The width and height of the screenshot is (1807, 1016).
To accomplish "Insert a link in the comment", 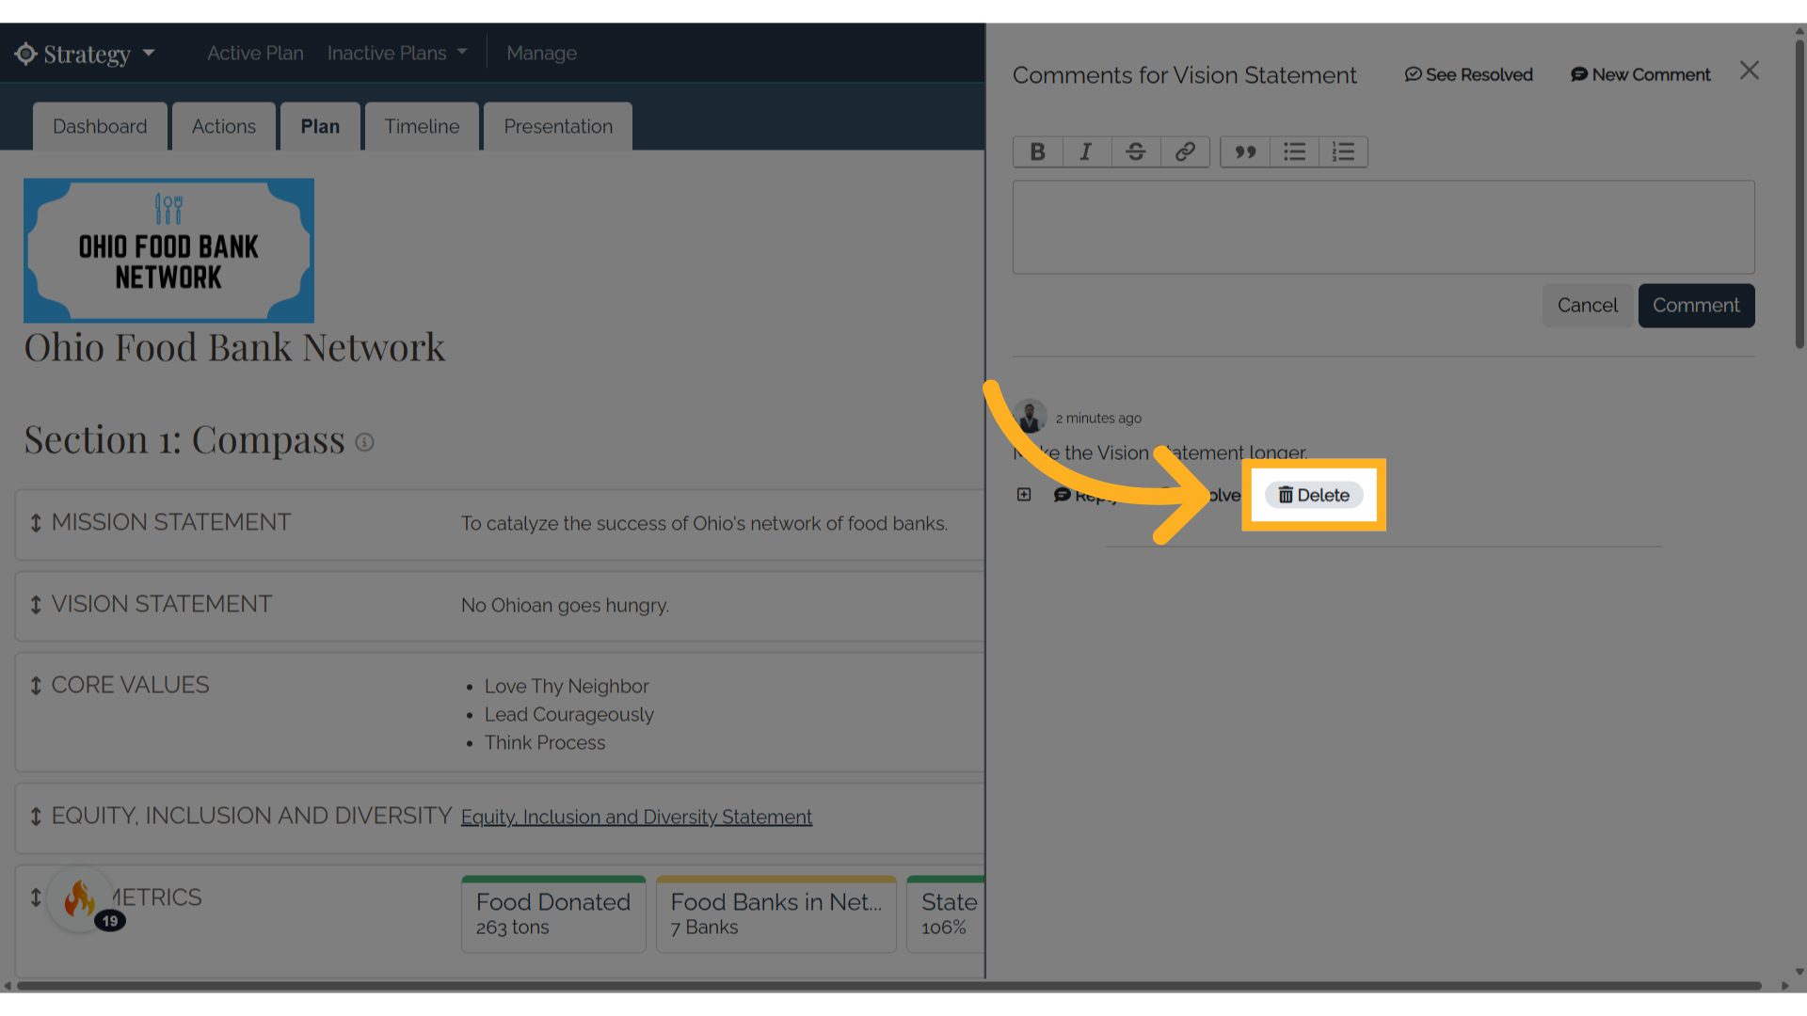I will point(1185,151).
